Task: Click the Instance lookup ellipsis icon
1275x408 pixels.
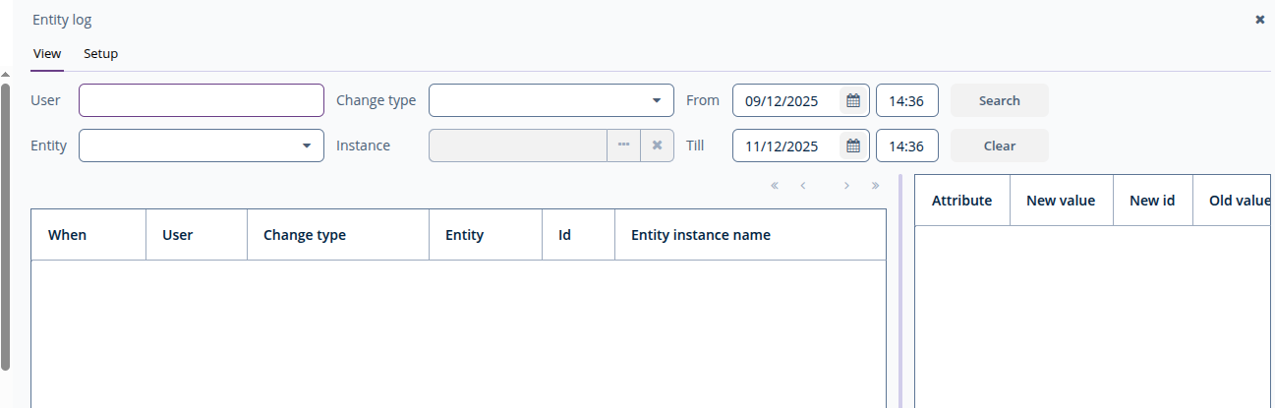Action: pyautogui.click(x=623, y=146)
